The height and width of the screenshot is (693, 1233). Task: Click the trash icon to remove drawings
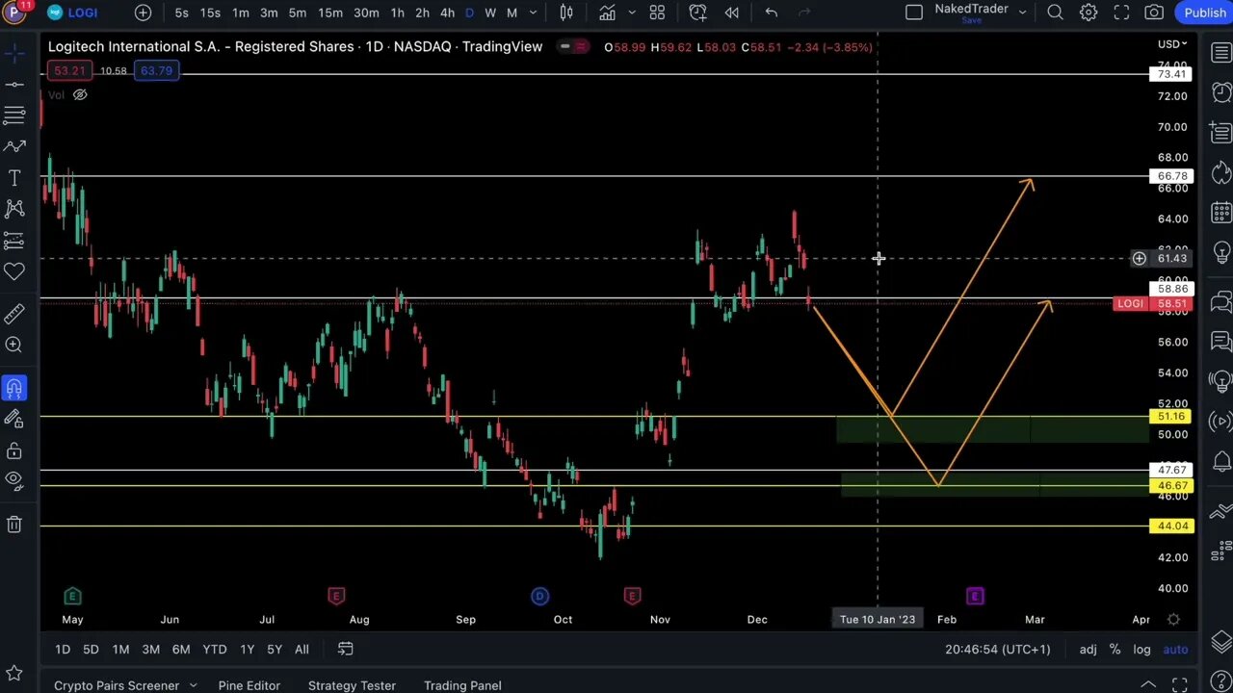(x=14, y=525)
